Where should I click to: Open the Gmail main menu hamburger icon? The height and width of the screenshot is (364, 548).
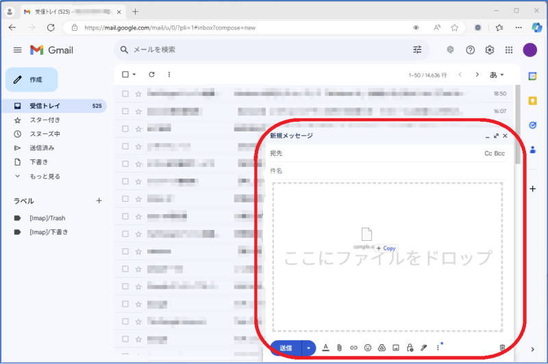[x=18, y=50]
